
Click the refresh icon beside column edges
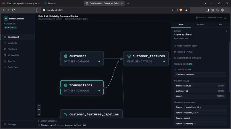tap(225, 18)
